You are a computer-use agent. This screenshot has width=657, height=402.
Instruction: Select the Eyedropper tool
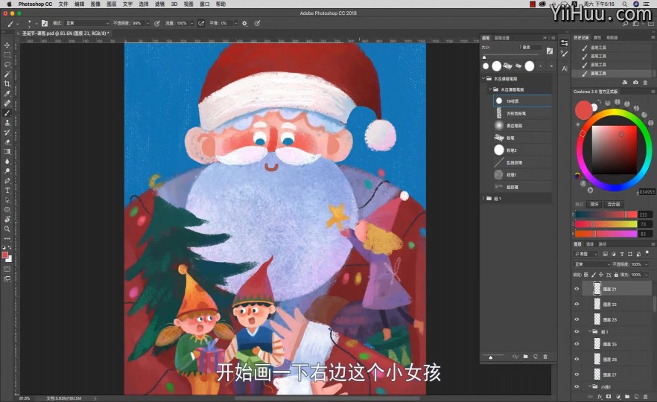point(7,93)
